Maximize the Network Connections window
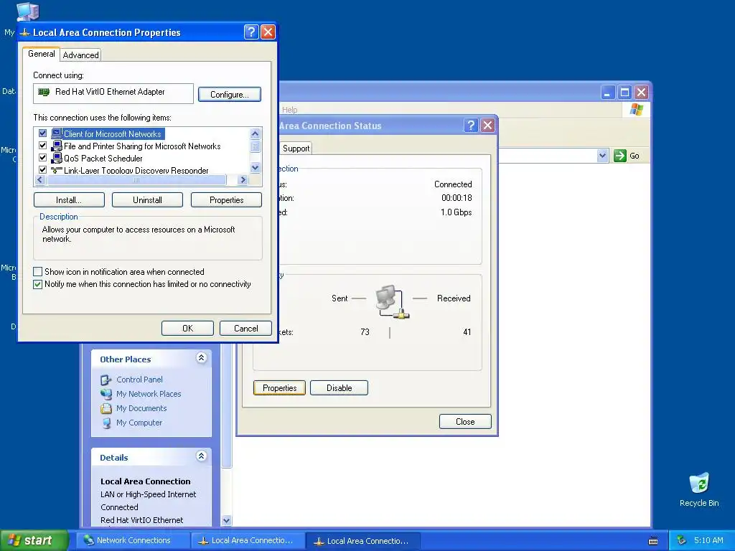This screenshot has width=735, height=551. [624, 93]
